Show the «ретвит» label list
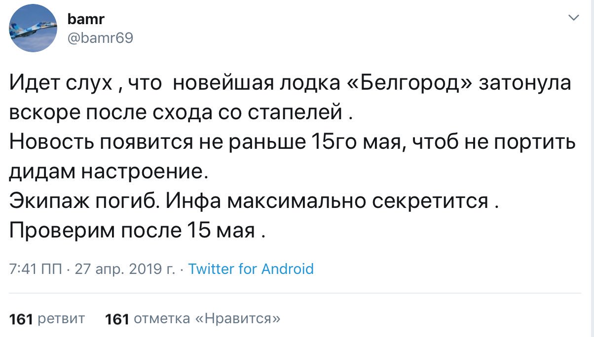This screenshot has width=594, height=337. [x=61, y=319]
